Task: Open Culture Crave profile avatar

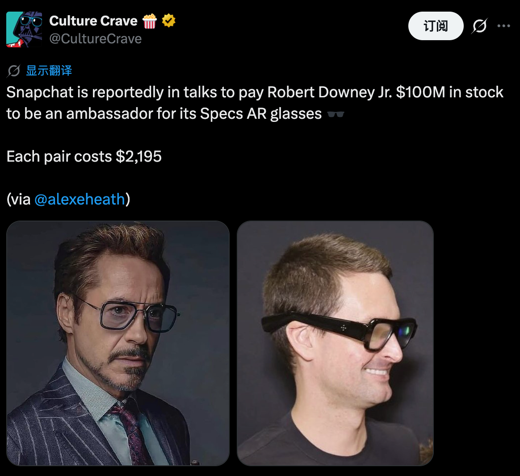Action: [x=24, y=29]
